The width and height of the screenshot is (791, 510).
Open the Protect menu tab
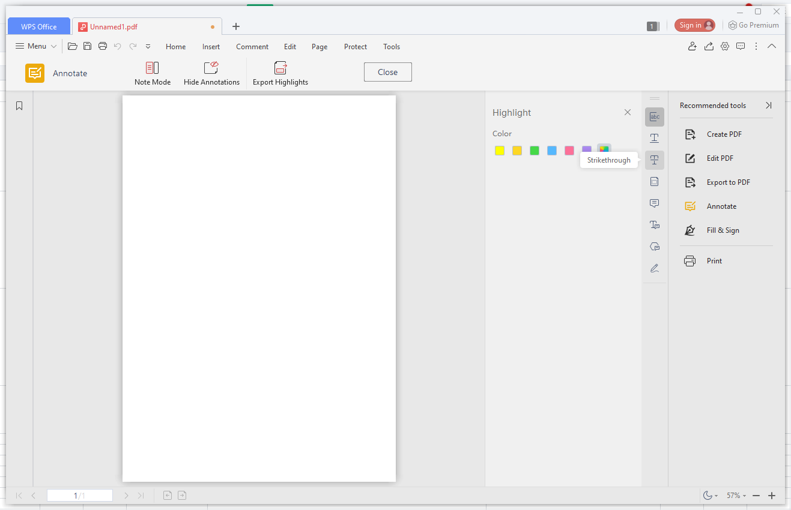(x=356, y=47)
